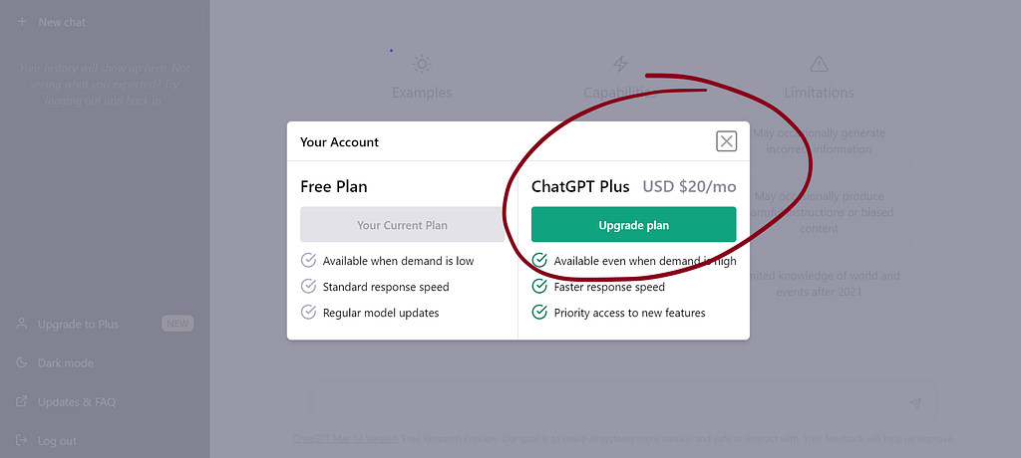
Task: Click the Your Current Plan button
Action: click(x=402, y=225)
